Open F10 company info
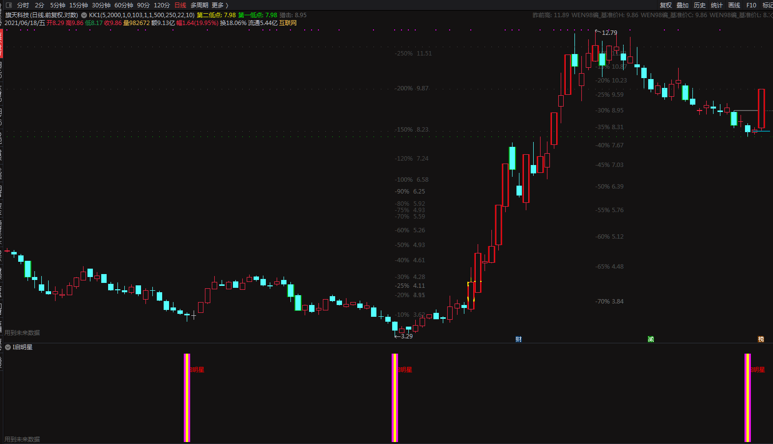Image resolution: width=773 pixels, height=444 pixels. click(751, 5)
